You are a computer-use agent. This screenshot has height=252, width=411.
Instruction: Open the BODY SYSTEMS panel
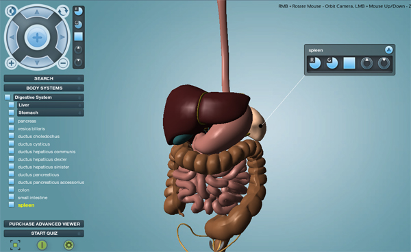point(44,88)
